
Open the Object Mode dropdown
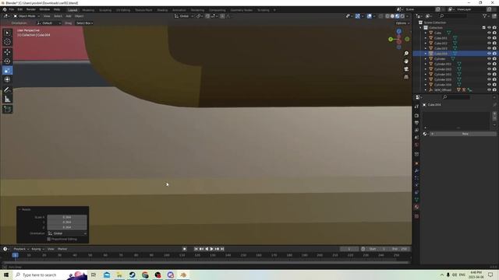[27, 16]
